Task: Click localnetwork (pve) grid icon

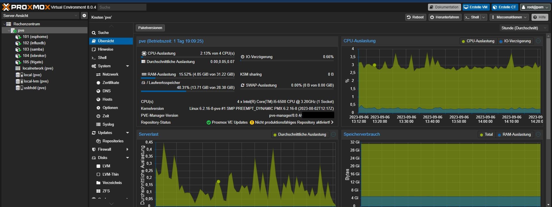Action: point(18,68)
